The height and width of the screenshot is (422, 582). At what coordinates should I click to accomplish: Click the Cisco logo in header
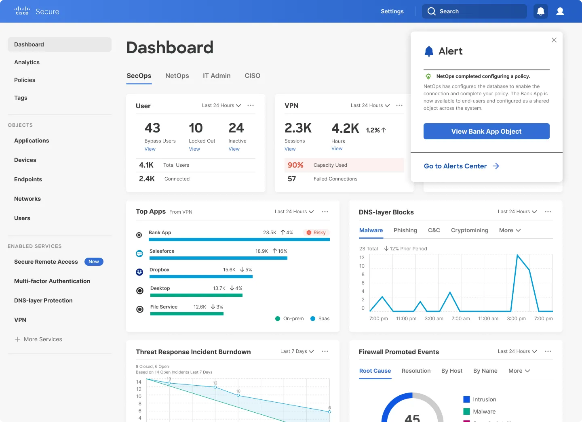[x=22, y=11]
